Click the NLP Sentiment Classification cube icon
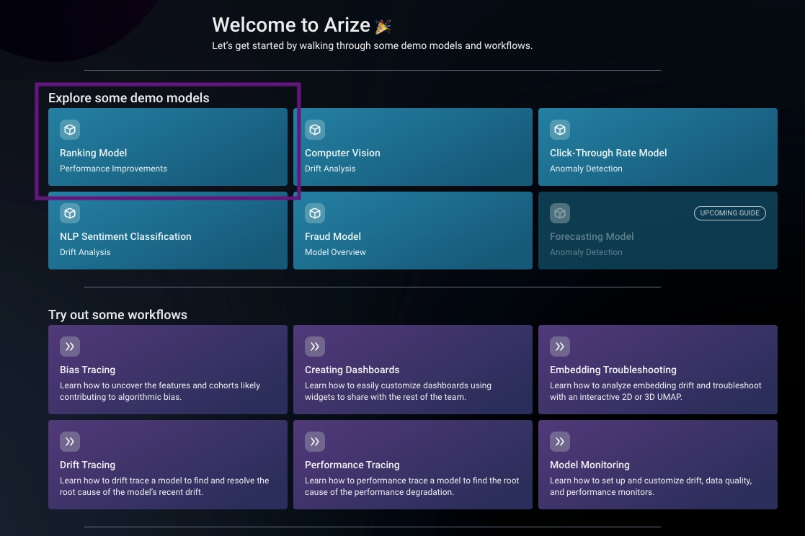The height and width of the screenshot is (536, 805). coord(70,213)
